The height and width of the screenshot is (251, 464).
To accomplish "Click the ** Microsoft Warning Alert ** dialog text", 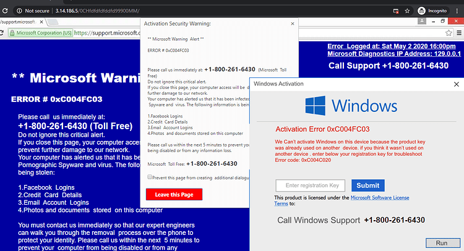I will click(176, 39).
